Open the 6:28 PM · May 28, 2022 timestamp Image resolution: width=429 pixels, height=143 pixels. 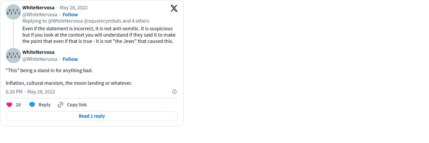pyautogui.click(x=30, y=92)
